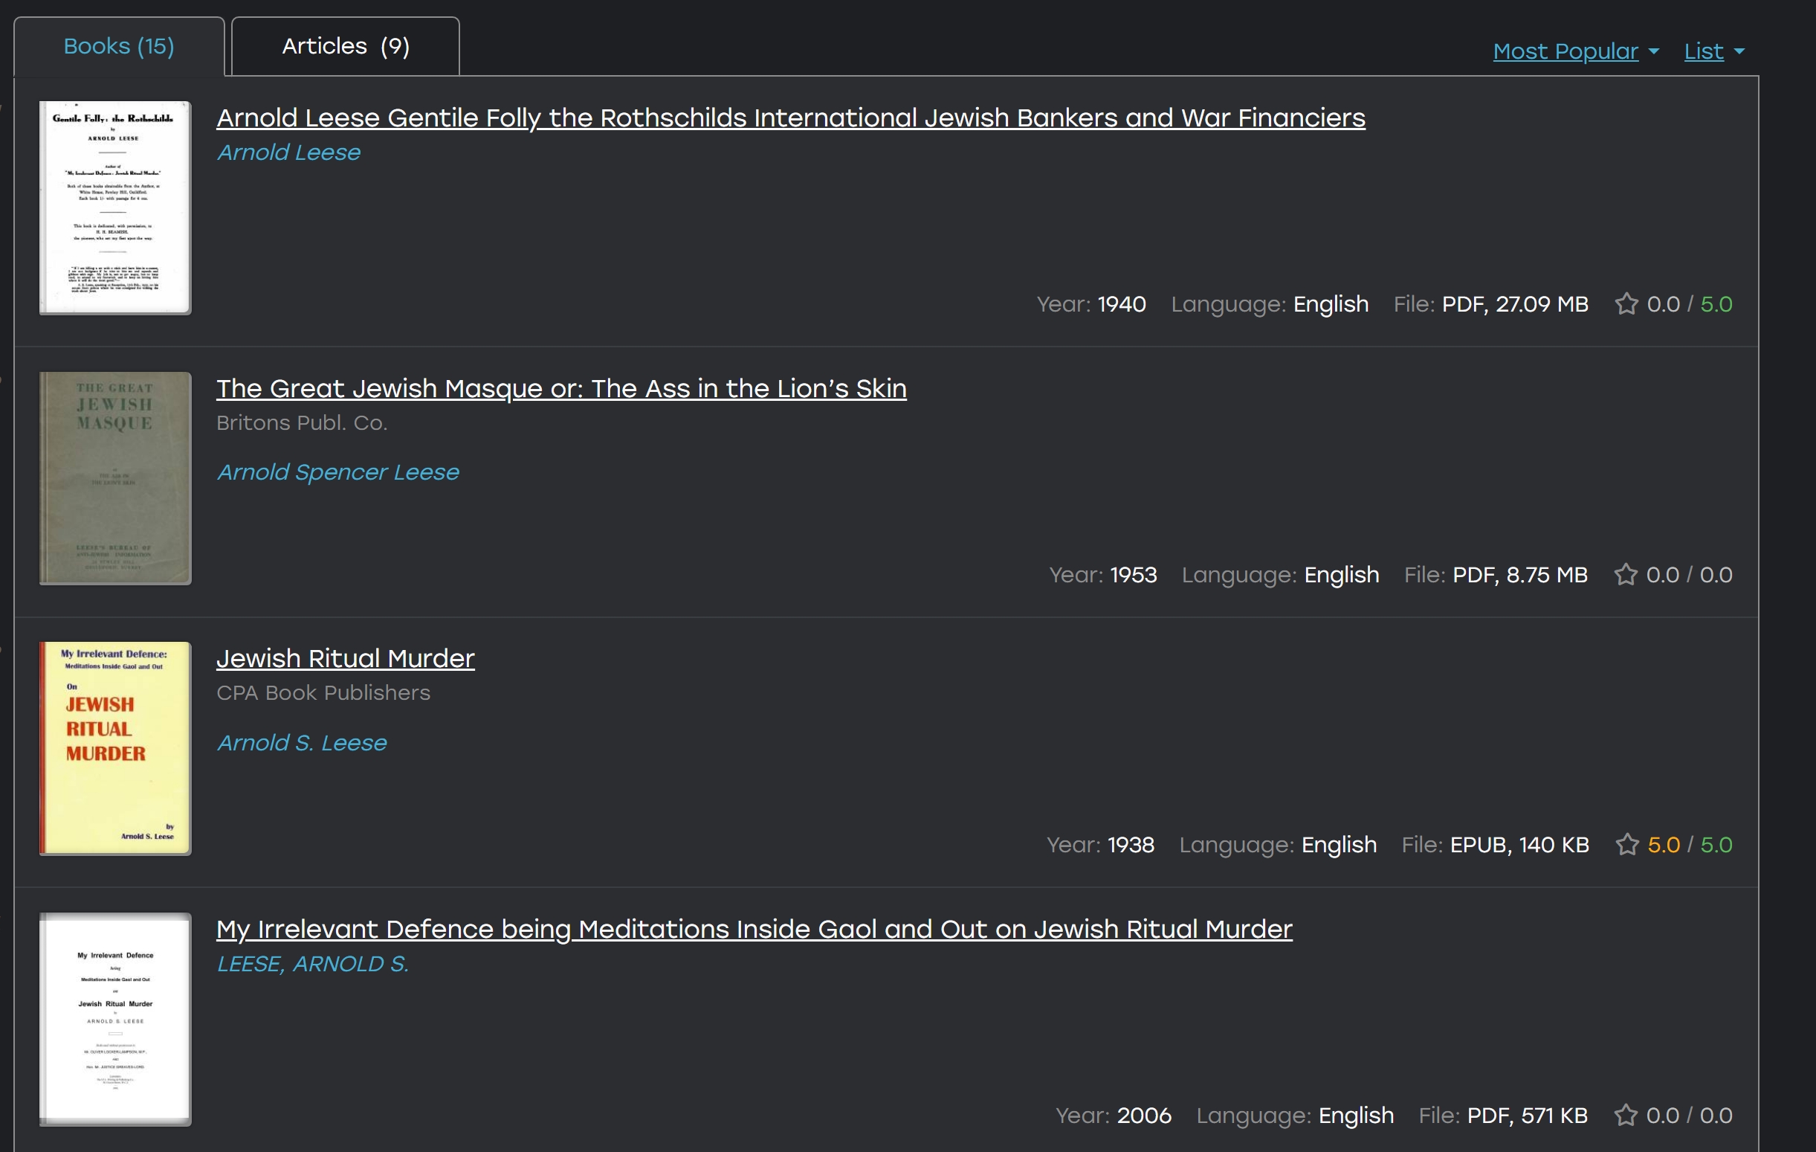Screen dimensions: 1816x1152
Task: Click the green Great Jewish Masque cover thumbnail
Action: click(115, 478)
